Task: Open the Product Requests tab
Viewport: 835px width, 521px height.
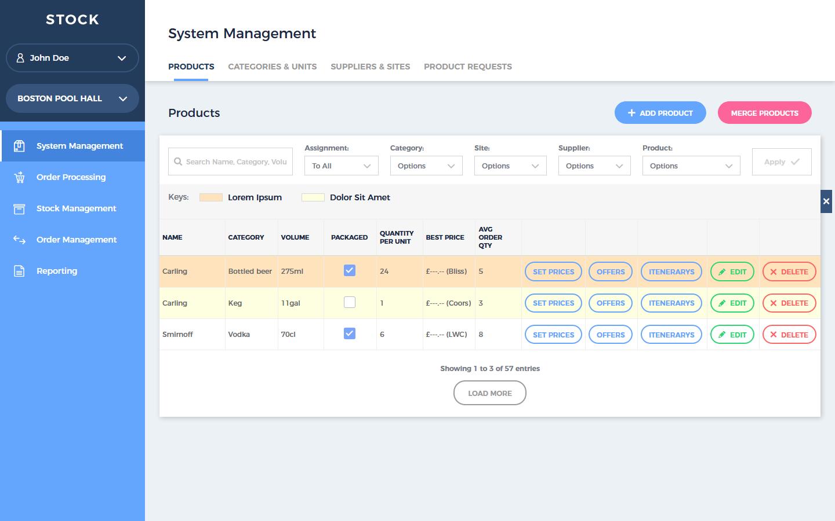Action: 467,67
